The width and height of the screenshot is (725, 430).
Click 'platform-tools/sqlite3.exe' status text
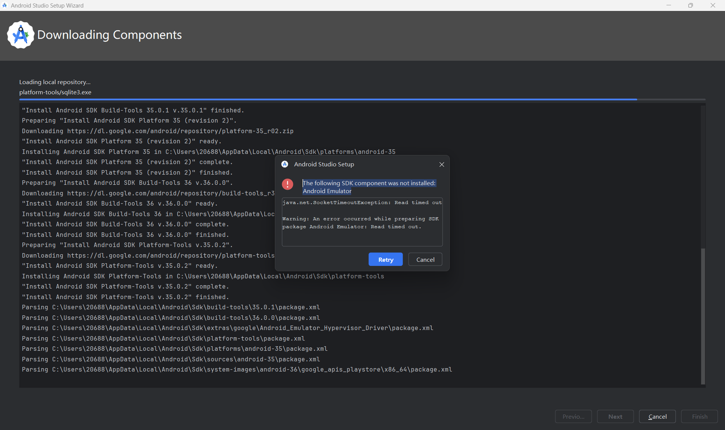[x=55, y=92]
